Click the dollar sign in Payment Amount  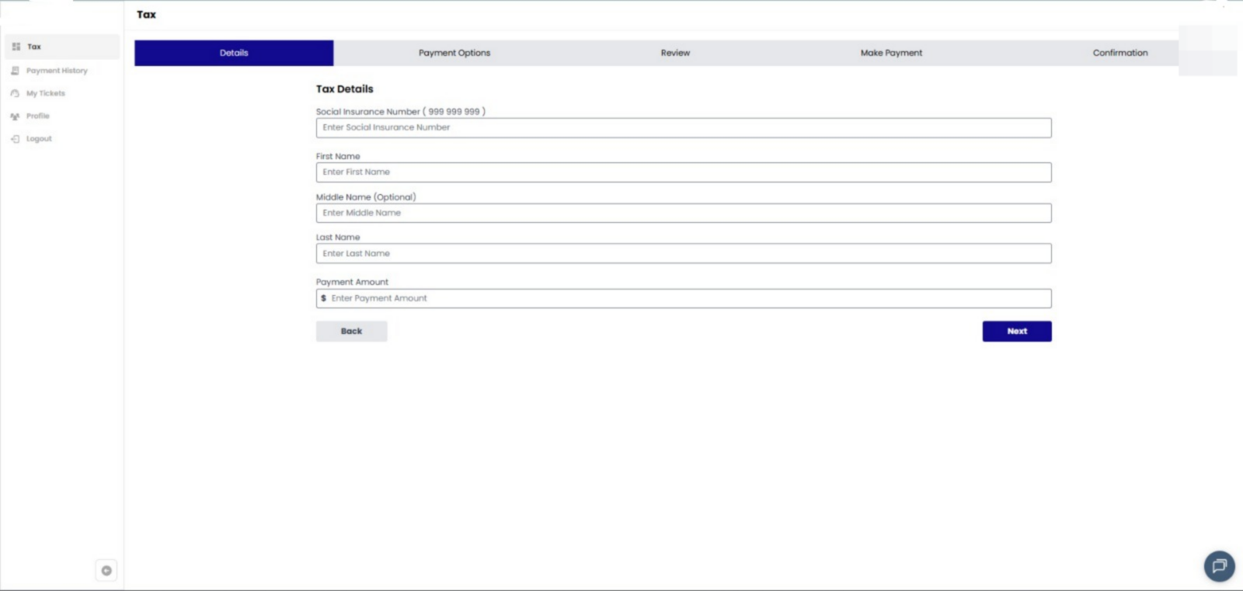323,298
